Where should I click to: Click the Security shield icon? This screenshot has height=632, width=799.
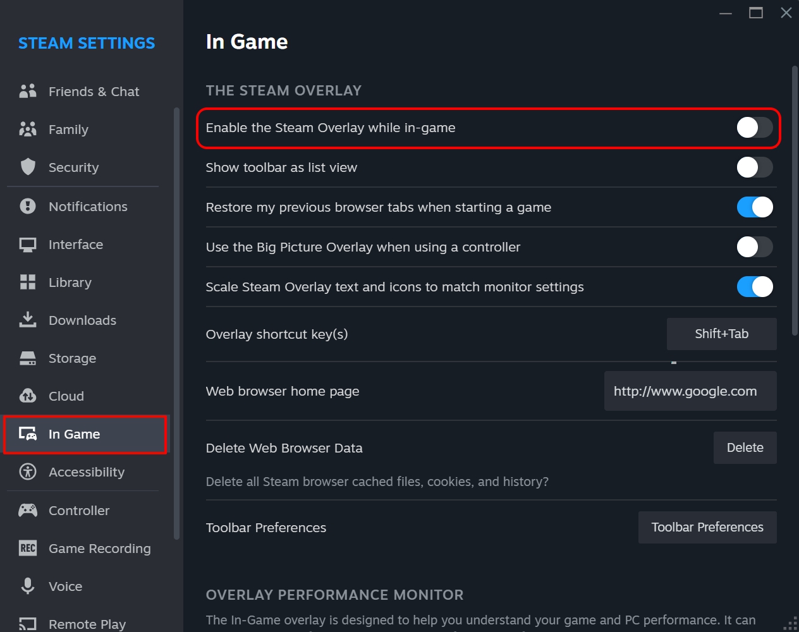pos(28,167)
